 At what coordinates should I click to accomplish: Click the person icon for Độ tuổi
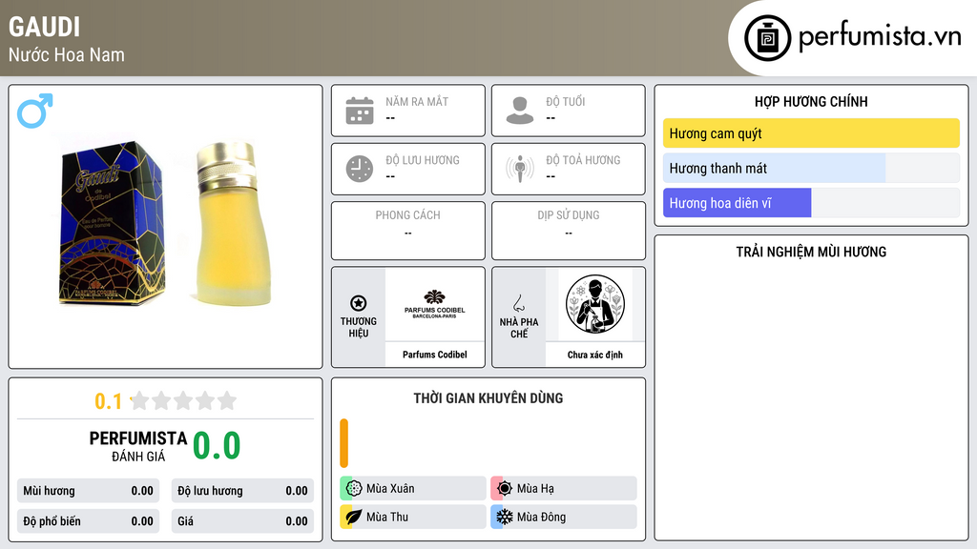tap(520, 111)
